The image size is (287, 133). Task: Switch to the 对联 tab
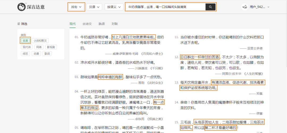[115, 24]
